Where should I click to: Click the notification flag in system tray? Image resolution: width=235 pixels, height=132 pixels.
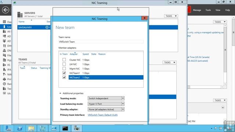(216, 128)
